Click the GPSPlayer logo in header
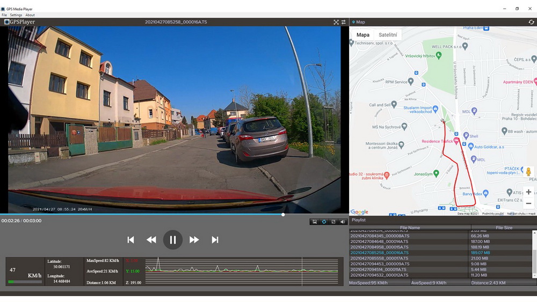The height and width of the screenshot is (302, 537). click(19, 22)
